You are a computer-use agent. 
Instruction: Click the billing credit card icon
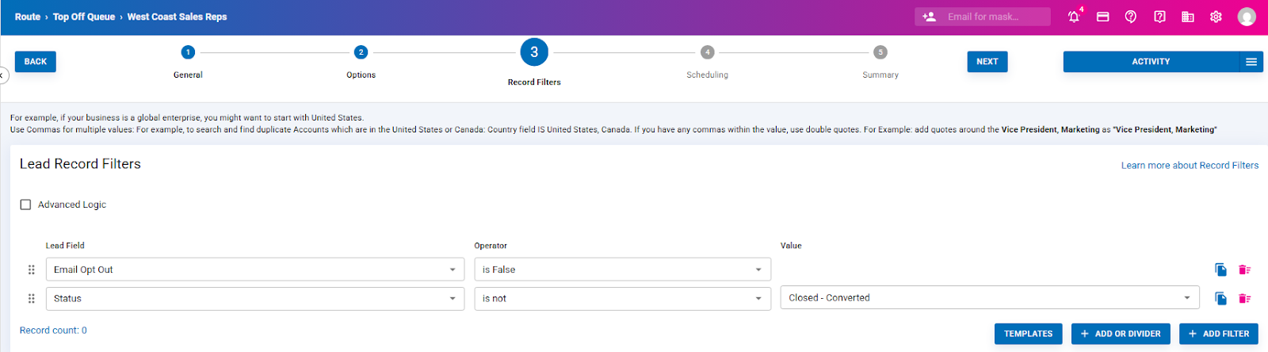point(1102,17)
